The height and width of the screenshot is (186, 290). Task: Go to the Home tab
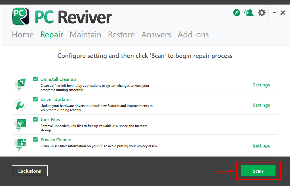(23, 35)
